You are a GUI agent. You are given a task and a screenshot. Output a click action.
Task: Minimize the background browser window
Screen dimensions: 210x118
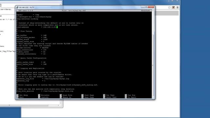[169, 1]
